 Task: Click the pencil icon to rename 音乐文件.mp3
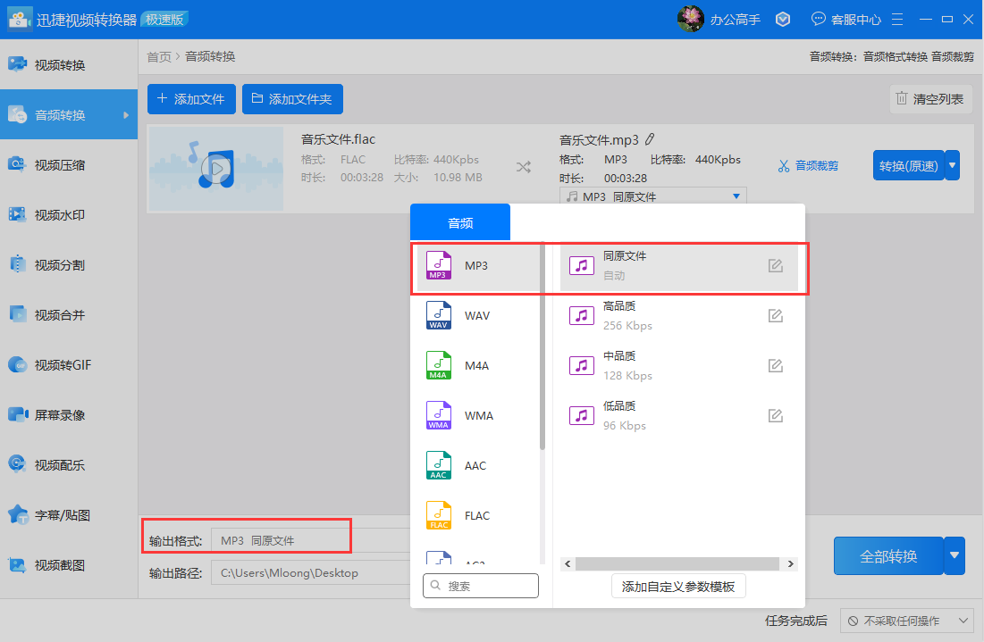point(650,138)
